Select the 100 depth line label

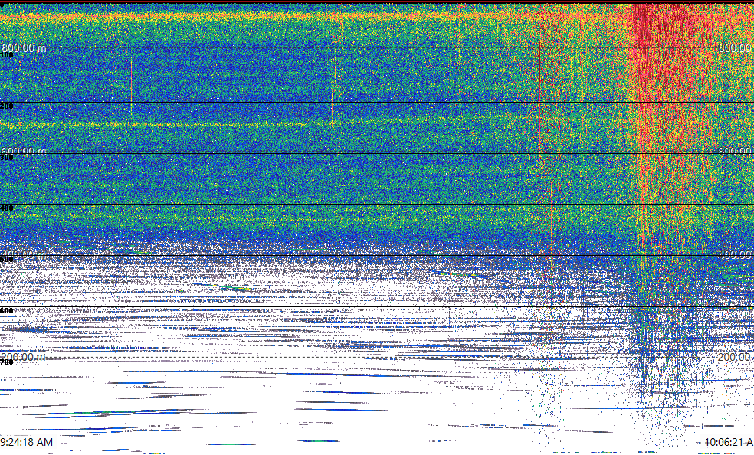click(7, 55)
